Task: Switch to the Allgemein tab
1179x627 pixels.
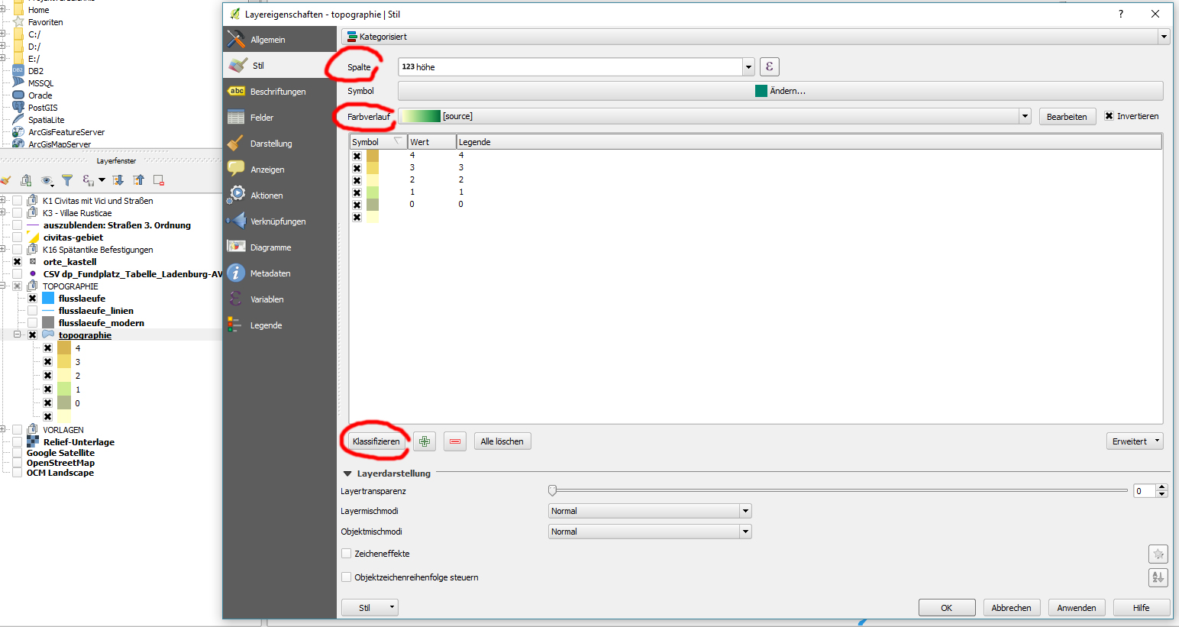Action: (279, 40)
